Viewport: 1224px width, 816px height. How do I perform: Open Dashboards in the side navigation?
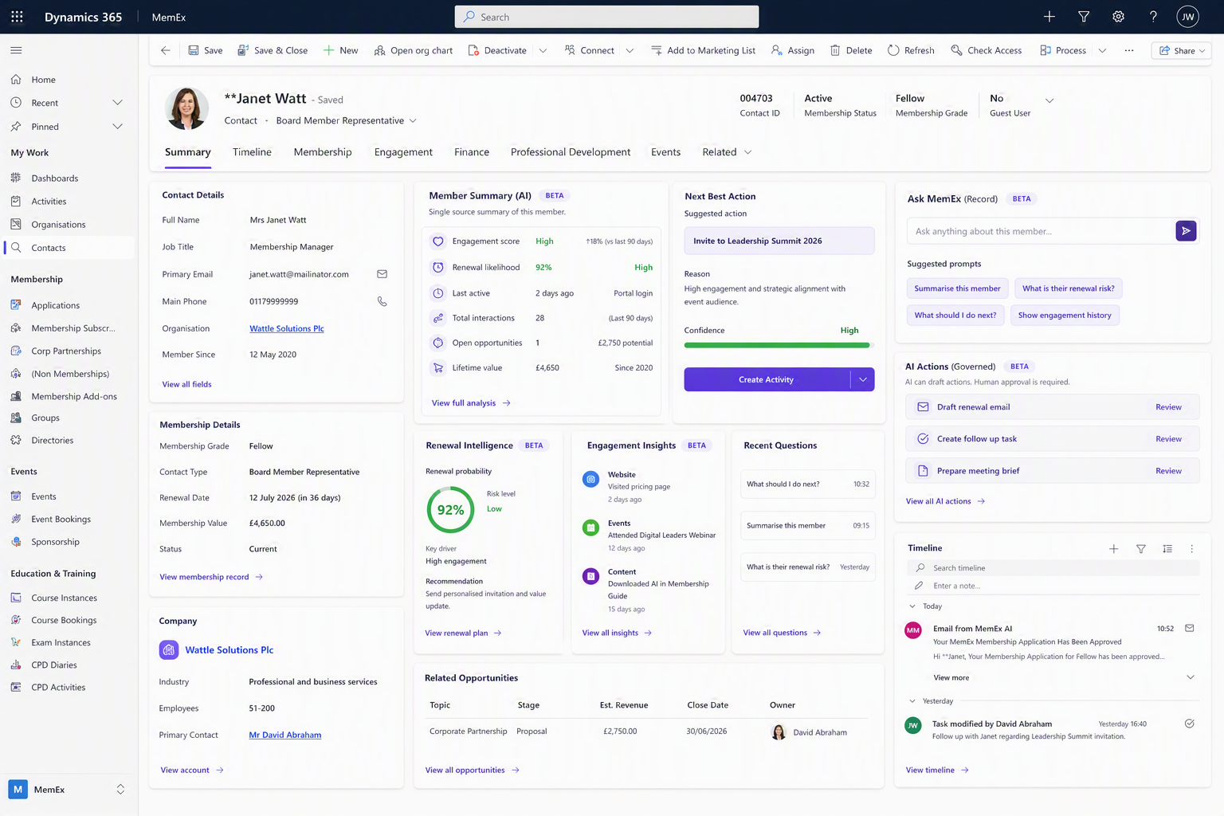pyautogui.click(x=54, y=178)
